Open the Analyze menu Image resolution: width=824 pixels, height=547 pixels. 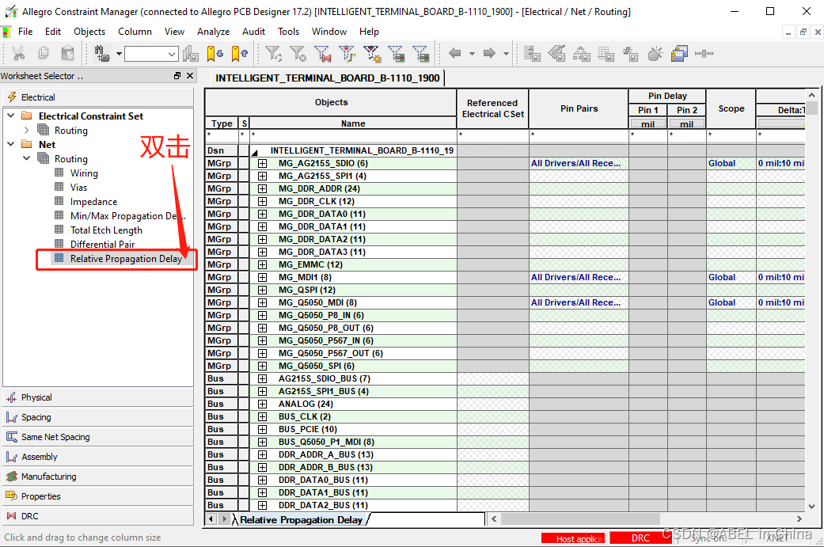(213, 32)
